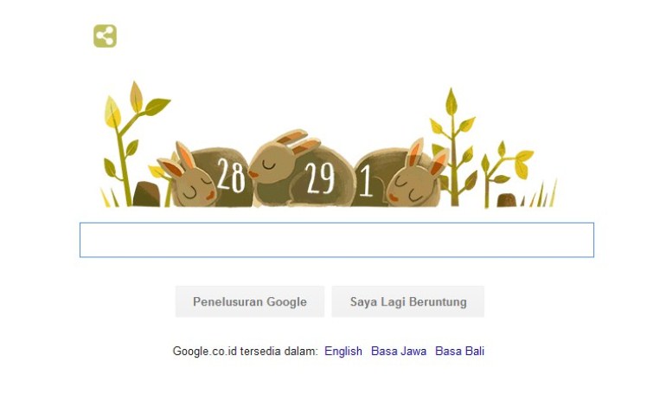
Task: Click the tall leafy plant at left
Action: tap(130, 143)
